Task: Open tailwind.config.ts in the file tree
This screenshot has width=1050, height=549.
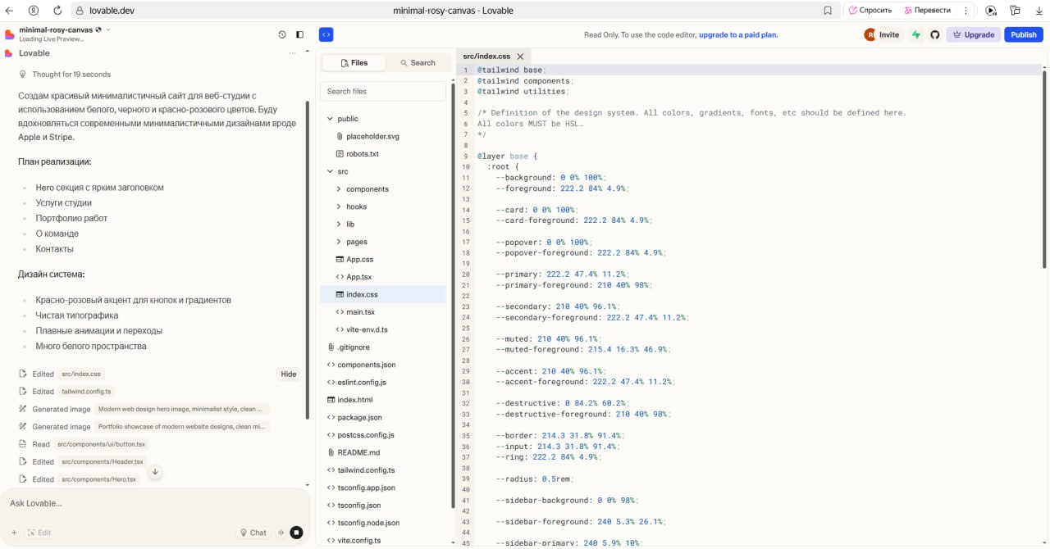Action: (x=366, y=470)
